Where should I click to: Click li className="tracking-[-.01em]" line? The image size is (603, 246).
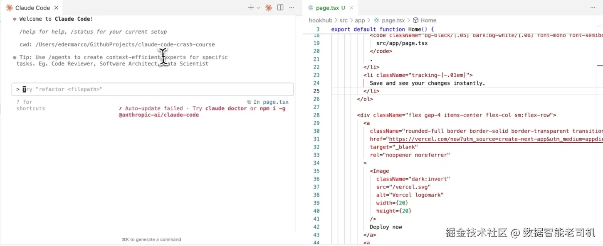[418, 75]
